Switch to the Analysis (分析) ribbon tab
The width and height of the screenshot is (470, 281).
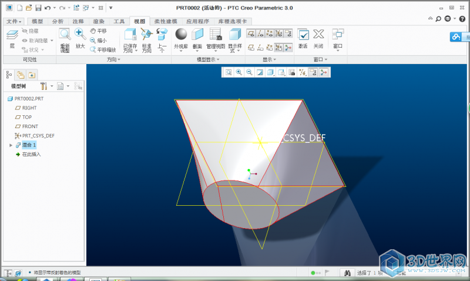click(58, 21)
